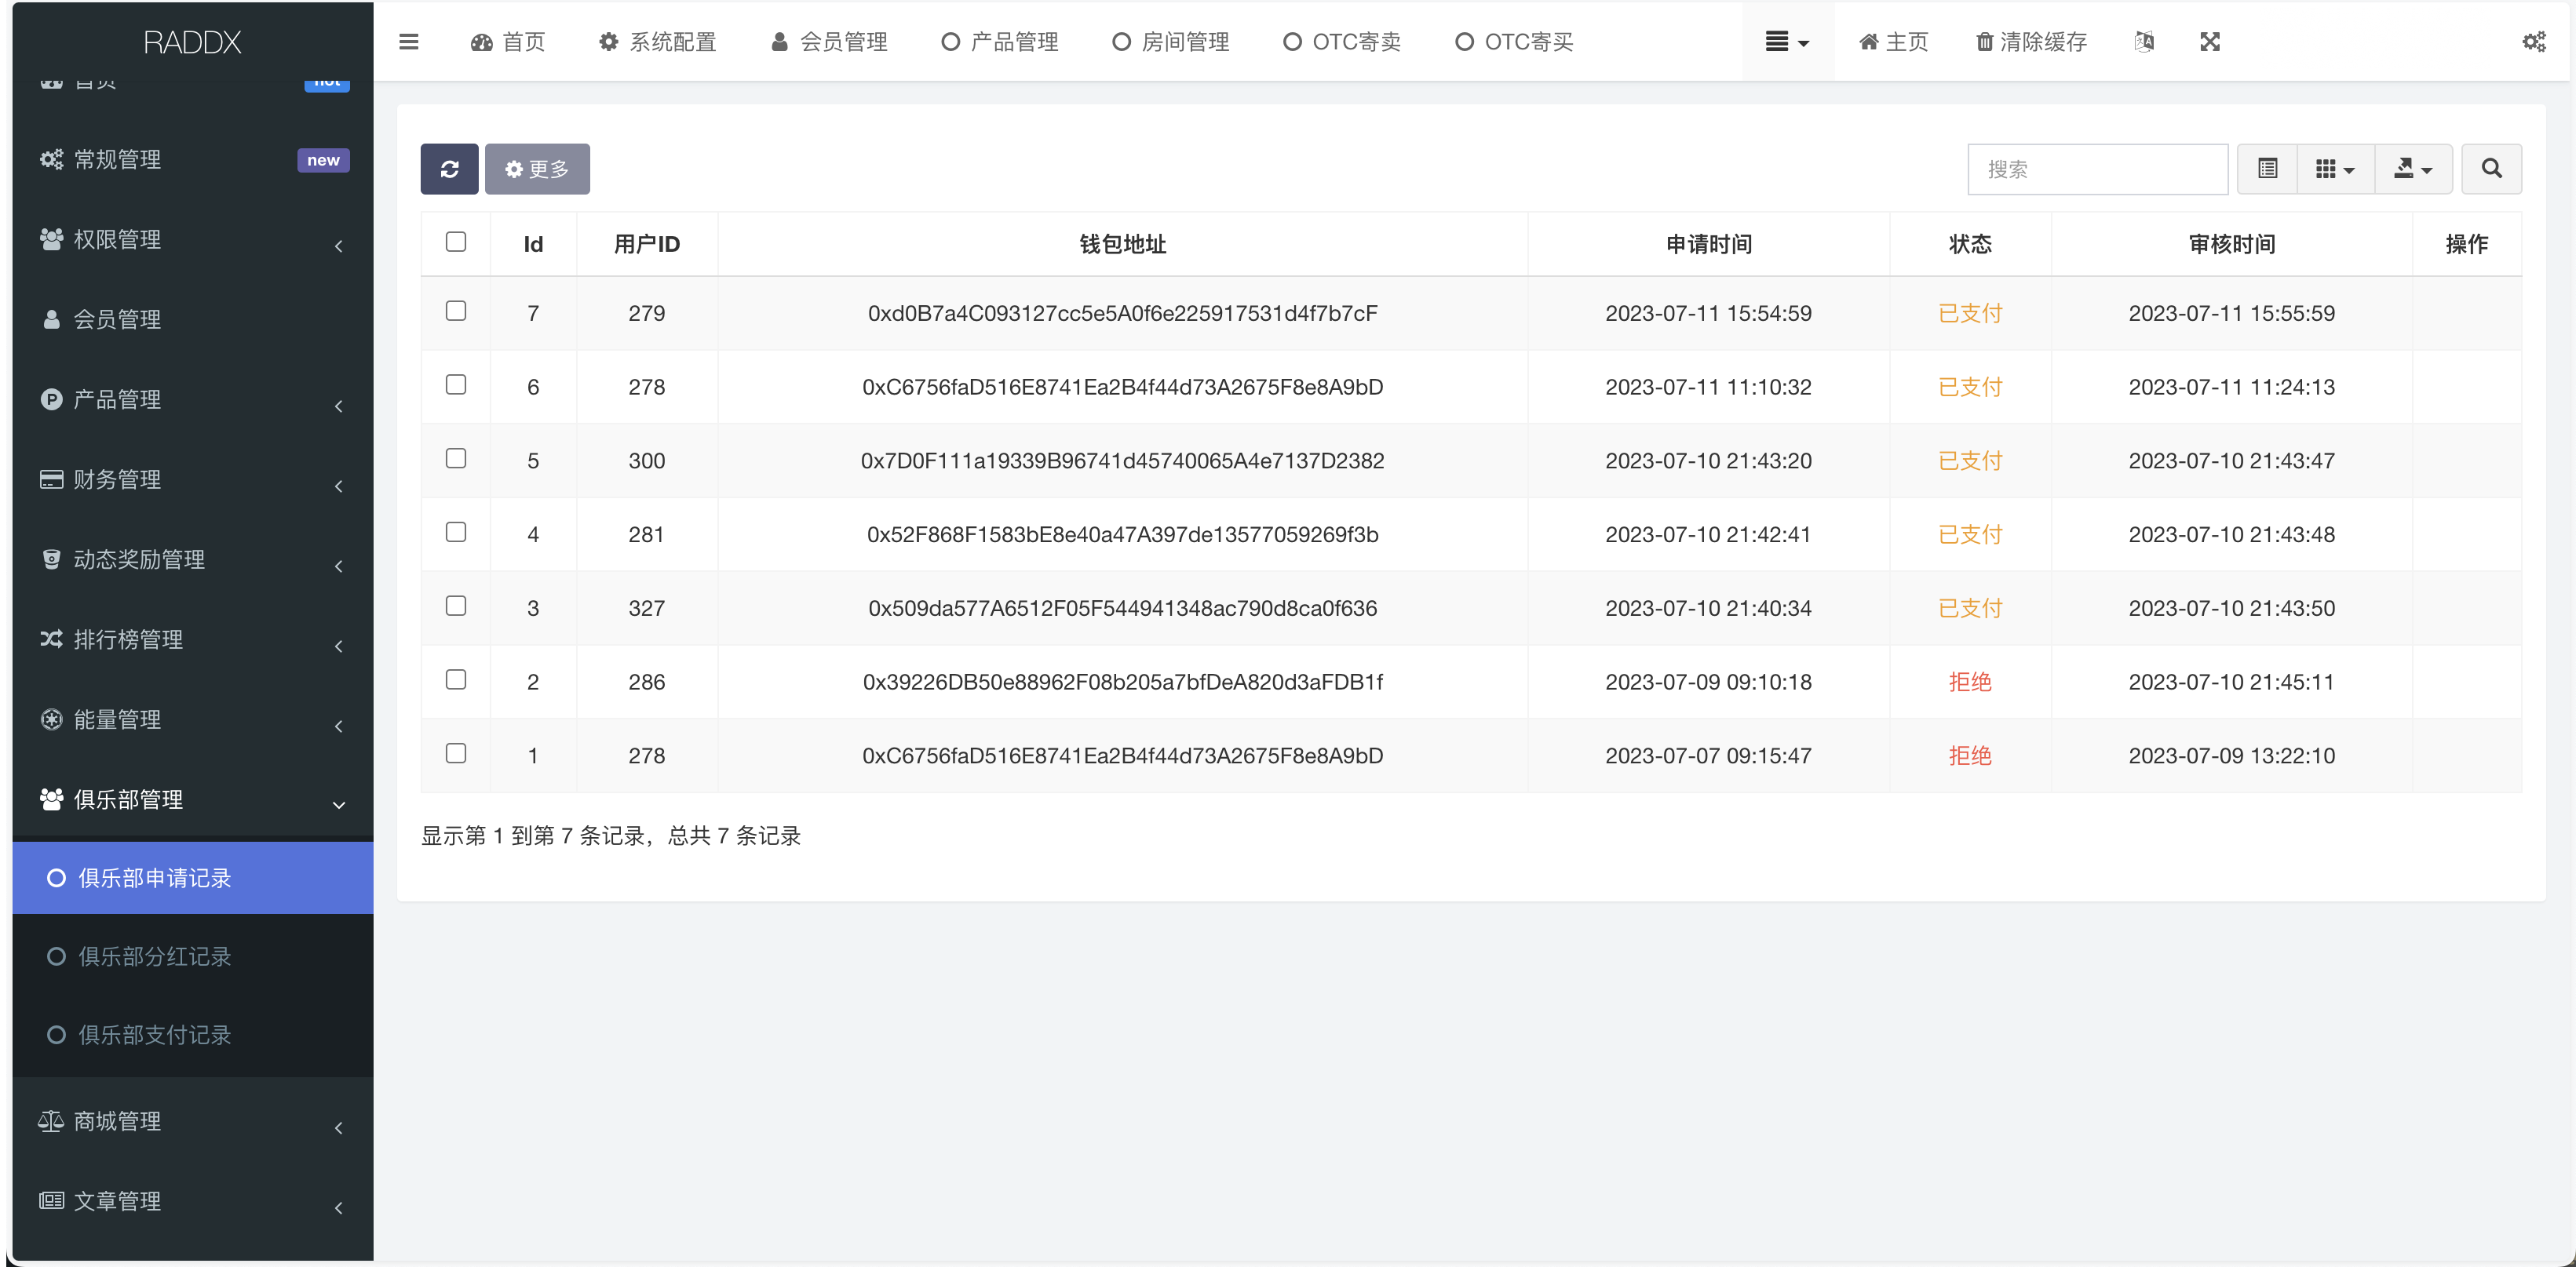2576x1267 pixels.
Task: Open the export dropdown above the table
Action: click(x=2413, y=169)
